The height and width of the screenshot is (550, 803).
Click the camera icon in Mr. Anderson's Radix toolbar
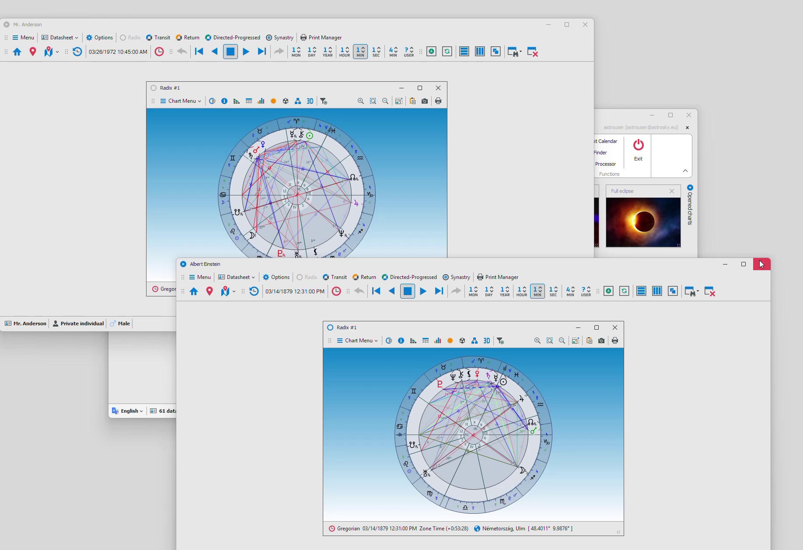tap(425, 101)
